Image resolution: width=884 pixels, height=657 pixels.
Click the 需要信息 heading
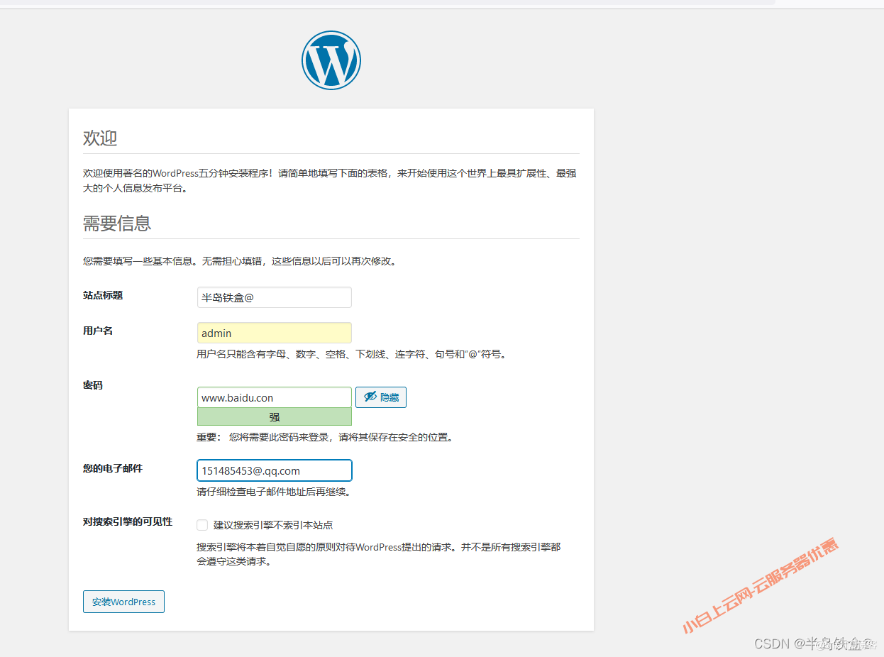coord(117,223)
